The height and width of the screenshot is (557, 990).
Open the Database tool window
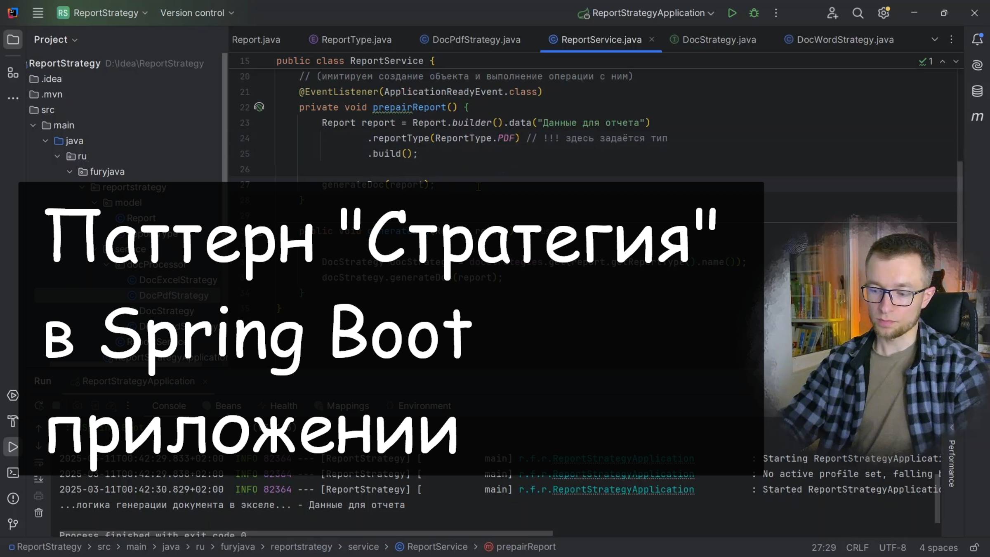point(978,90)
